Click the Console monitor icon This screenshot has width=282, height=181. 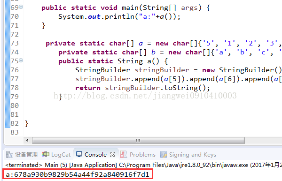[x=79, y=154]
